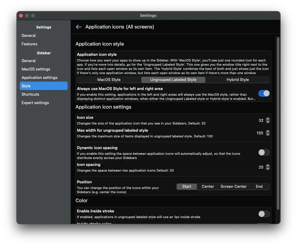
Task: Toggle Enable inside stroke on
Action: point(264,214)
